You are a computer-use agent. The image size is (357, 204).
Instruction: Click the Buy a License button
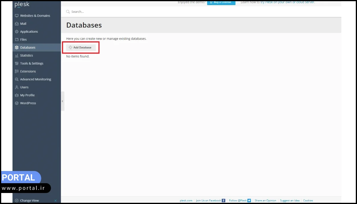click(x=221, y=2)
